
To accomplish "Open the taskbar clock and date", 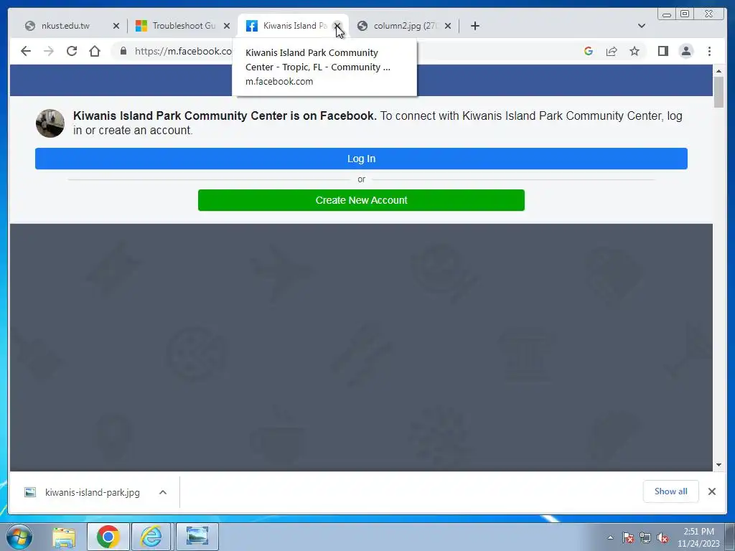I will click(x=698, y=537).
